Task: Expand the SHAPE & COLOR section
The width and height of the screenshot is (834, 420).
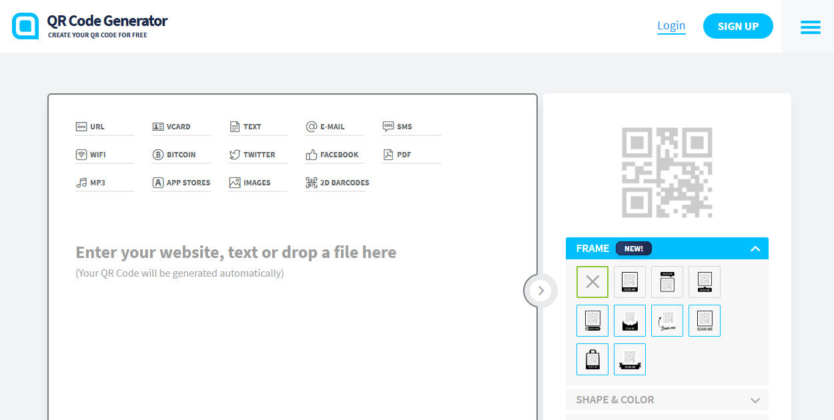Action: (x=667, y=400)
